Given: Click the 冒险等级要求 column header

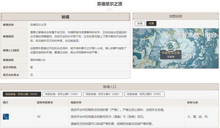Looking at the screenshot, I should 45,102.
